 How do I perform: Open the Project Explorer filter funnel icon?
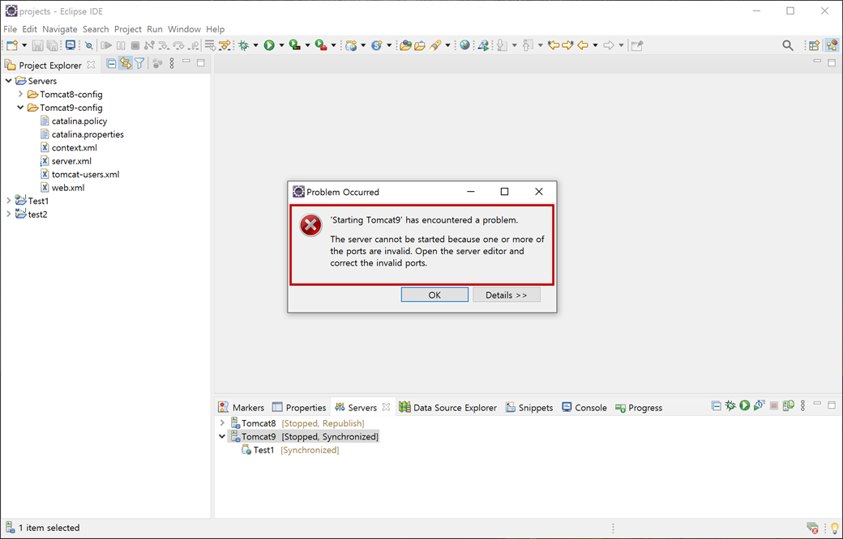[139, 64]
